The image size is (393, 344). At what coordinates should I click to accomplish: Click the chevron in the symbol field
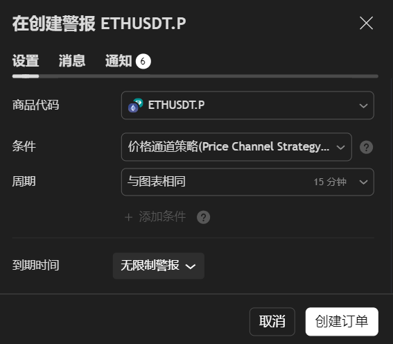coord(363,106)
